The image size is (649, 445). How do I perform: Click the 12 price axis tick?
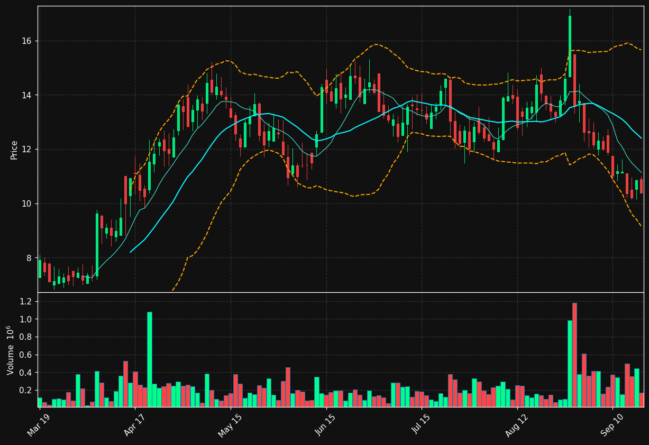[27, 150]
